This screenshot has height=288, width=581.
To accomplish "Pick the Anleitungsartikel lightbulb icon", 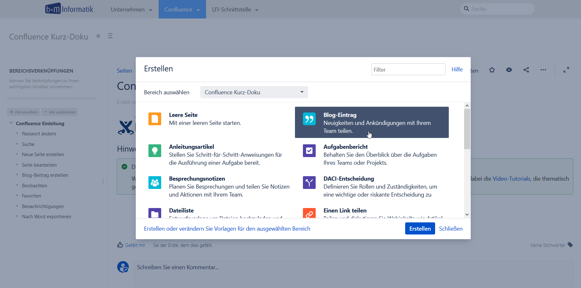I will pyautogui.click(x=155, y=151).
